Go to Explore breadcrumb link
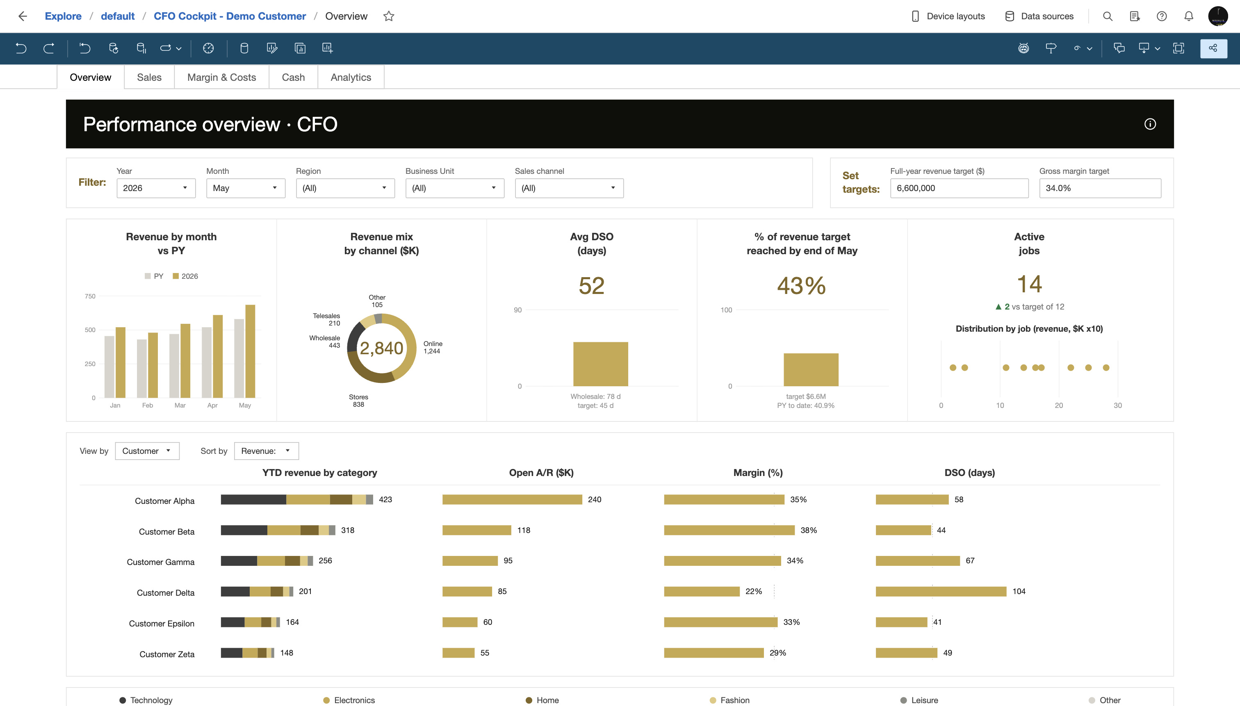1240x706 pixels. click(x=63, y=16)
